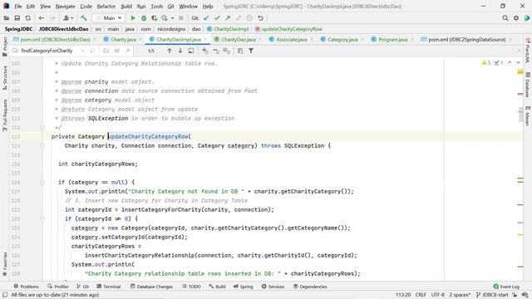
Task: Open Main run configuration dropdown
Action: (109, 18)
